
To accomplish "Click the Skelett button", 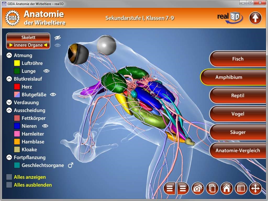I will click(28, 37).
